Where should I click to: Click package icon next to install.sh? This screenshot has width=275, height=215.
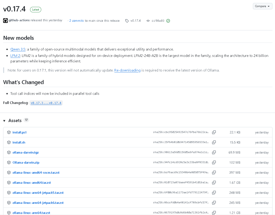click(x=9, y=142)
